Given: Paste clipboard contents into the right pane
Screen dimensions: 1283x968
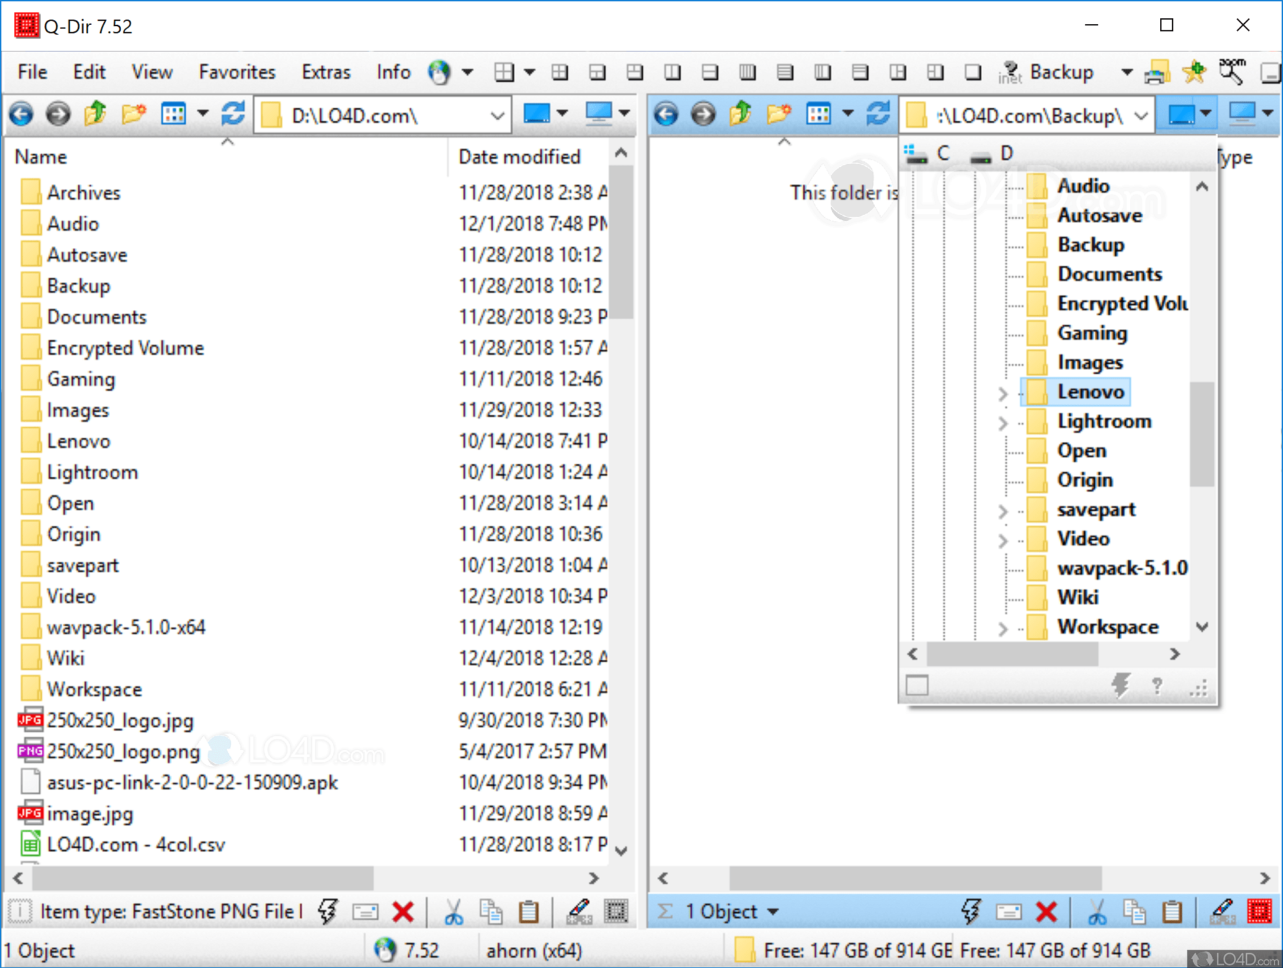Looking at the screenshot, I should click(1173, 911).
